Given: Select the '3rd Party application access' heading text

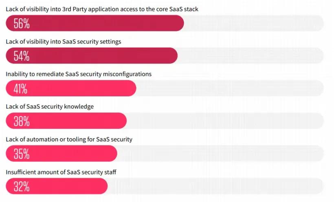Looking at the screenshot, I should (x=102, y=9).
